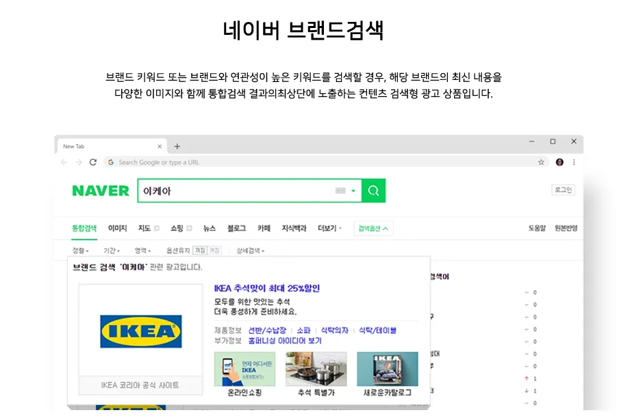The image size is (630, 419).
Task: Close the New Tab tab
Action: pos(160,146)
